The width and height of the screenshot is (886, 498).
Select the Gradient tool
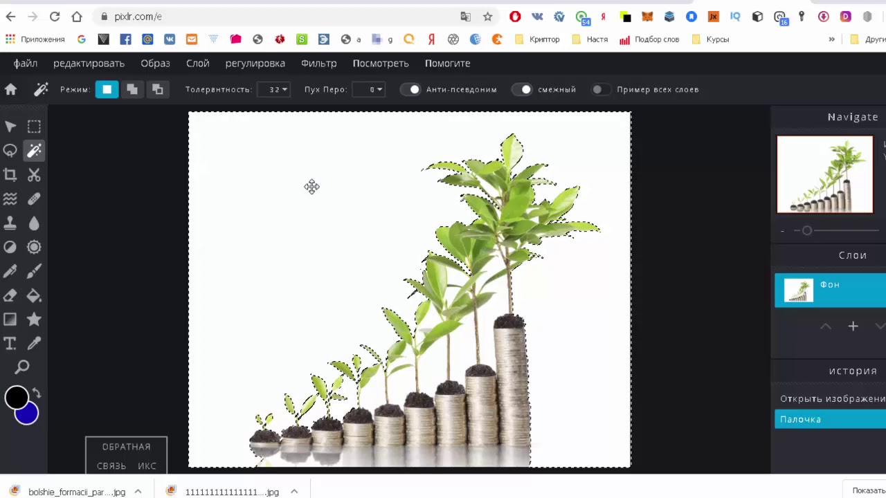(x=10, y=320)
